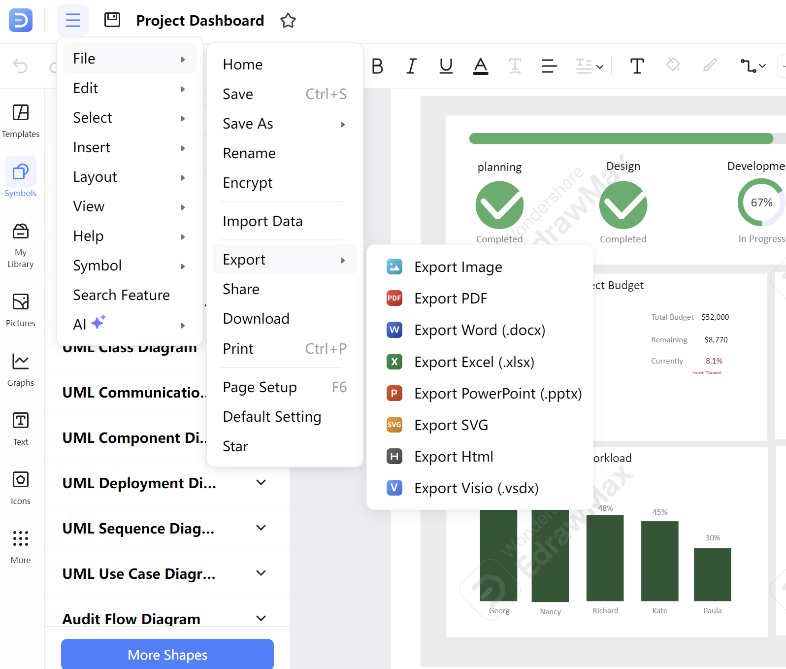786x669 pixels.
Task: Click the save diskette icon
Action: [112, 20]
